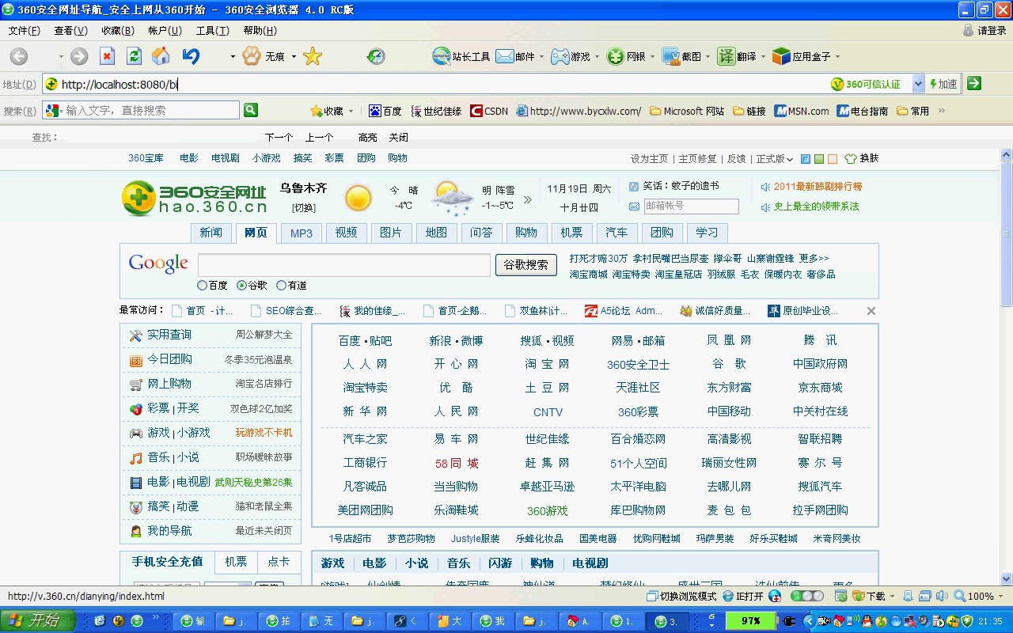Click the Forward navigation arrow
The image size is (1013, 633).
click(79, 56)
